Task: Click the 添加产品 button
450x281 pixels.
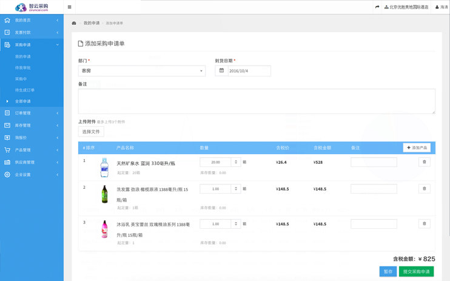Action: (417, 147)
